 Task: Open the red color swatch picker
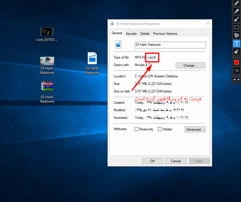click(236, 62)
